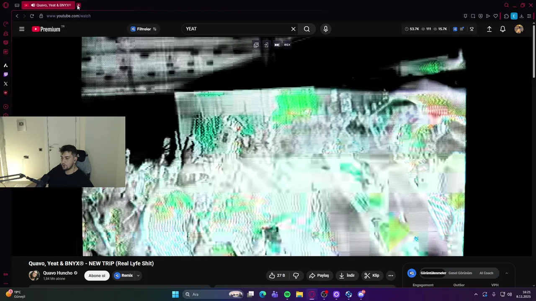Click the video pop-out icon
This screenshot has height=301, width=536.
point(256,45)
